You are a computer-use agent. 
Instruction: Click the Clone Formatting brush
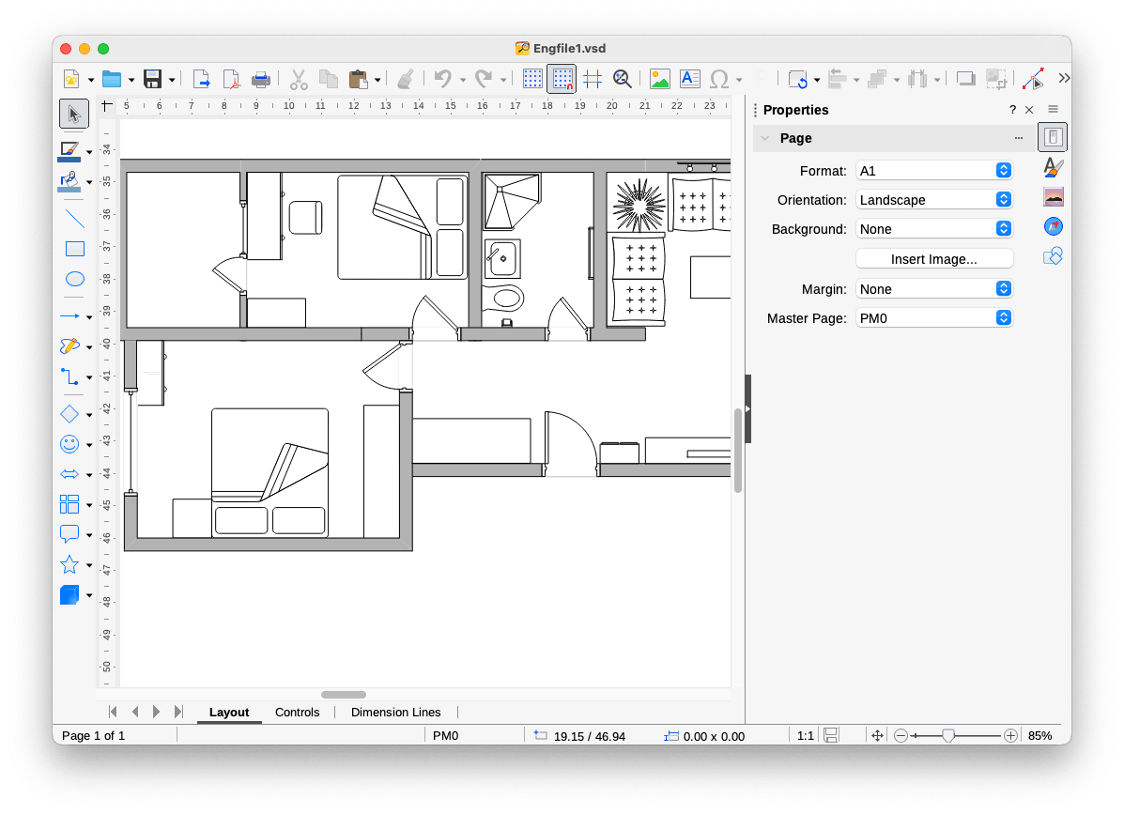[406, 79]
